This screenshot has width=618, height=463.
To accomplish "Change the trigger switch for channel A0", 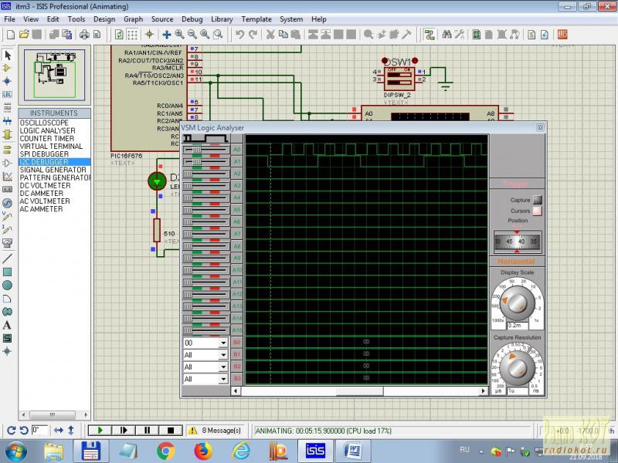I will pos(205,150).
